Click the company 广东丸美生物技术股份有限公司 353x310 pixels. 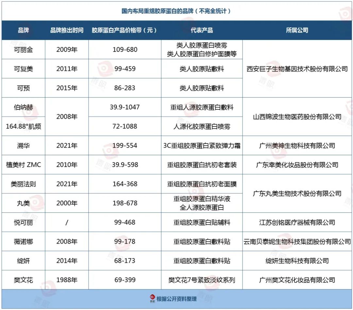click(297, 193)
